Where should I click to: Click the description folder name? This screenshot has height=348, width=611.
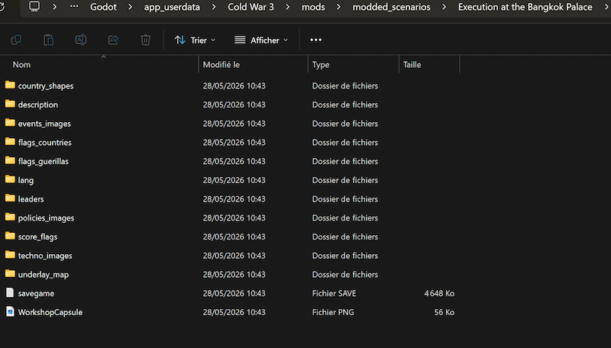37,105
